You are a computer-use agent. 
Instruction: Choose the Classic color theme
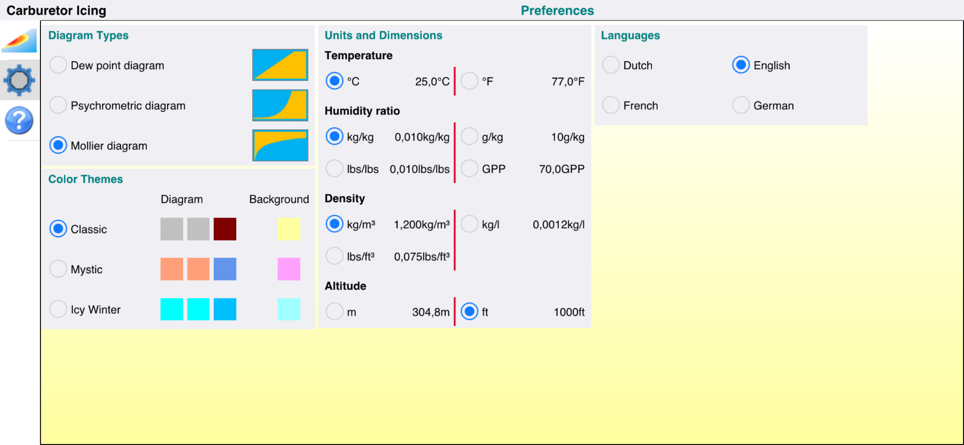tap(58, 229)
